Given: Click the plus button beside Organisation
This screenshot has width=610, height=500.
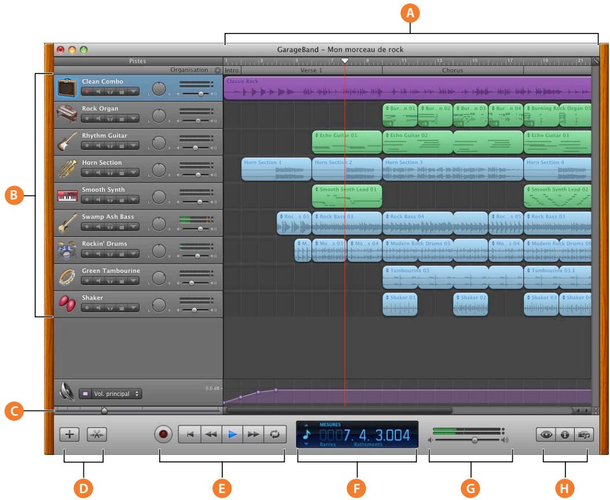Looking at the screenshot, I should pos(218,71).
